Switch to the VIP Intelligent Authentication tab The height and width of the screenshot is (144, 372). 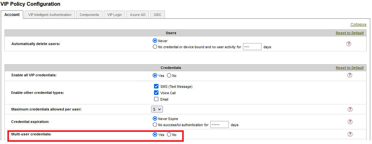[50, 15]
